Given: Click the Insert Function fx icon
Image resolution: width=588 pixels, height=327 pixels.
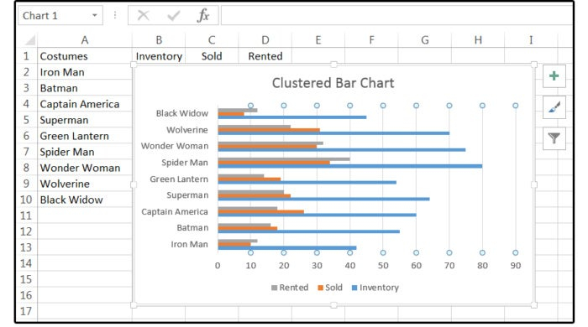Looking at the screenshot, I should pos(203,15).
